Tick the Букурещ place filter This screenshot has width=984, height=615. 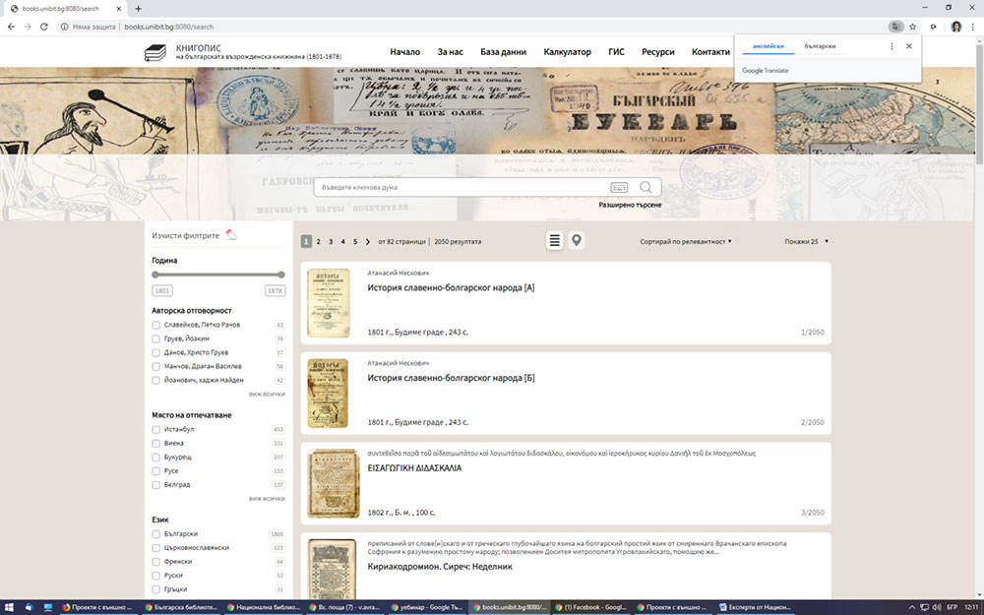(x=155, y=458)
